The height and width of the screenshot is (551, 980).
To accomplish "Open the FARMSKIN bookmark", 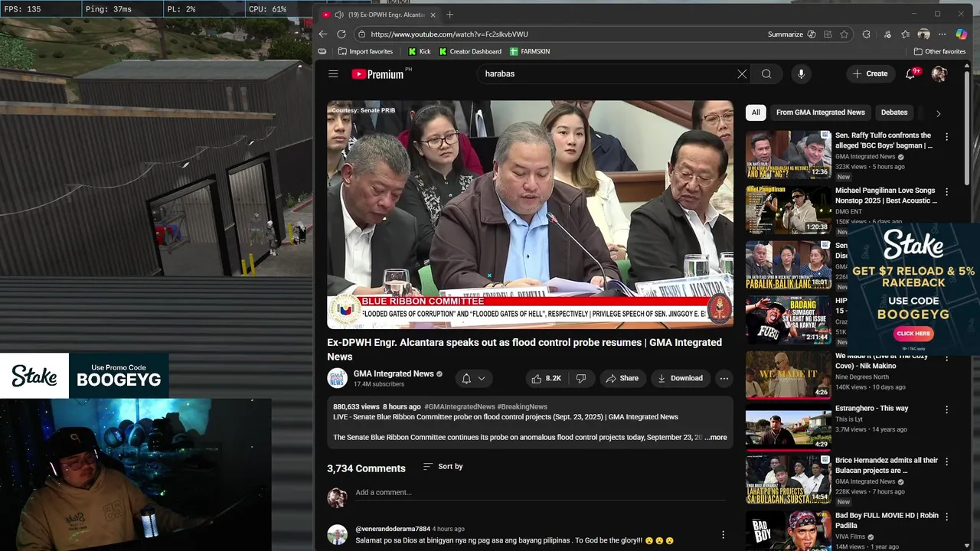I will (x=530, y=51).
